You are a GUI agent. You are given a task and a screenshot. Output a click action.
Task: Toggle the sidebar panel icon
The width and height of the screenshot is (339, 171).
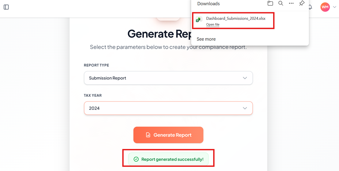pyautogui.click(x=6, y=7)
